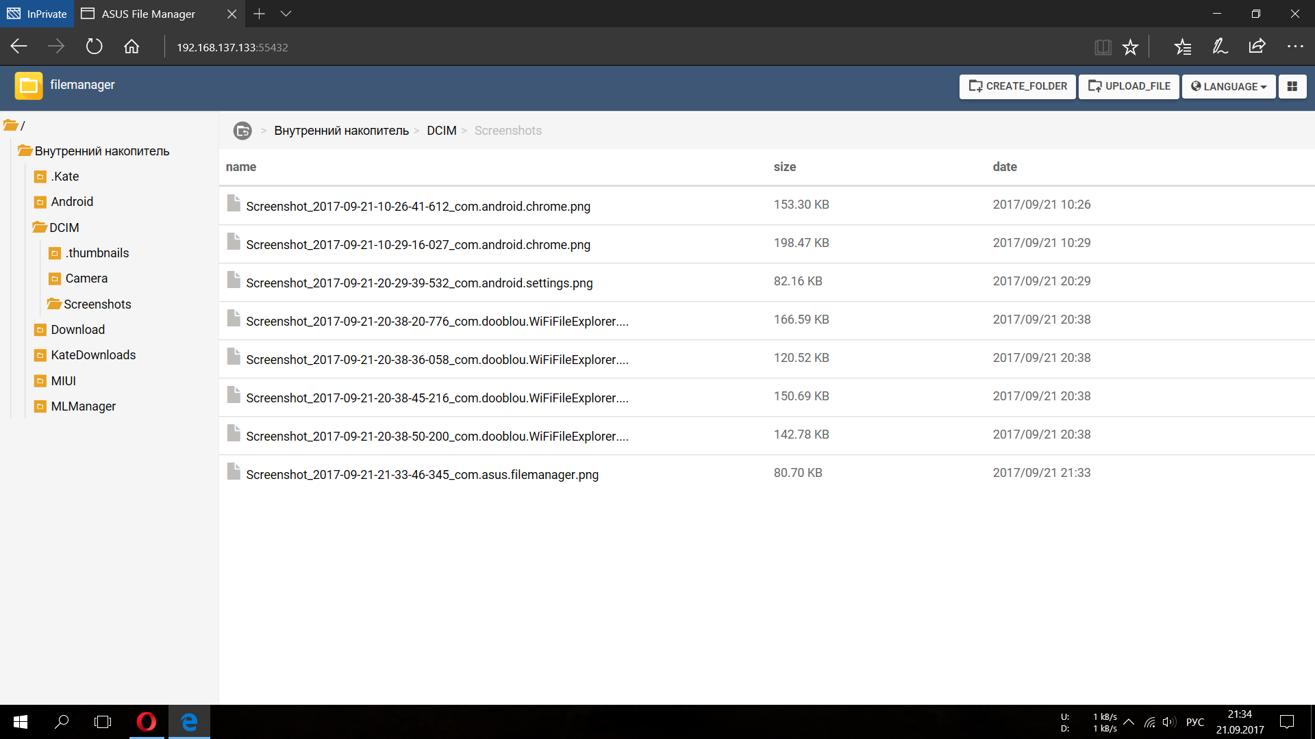Go to the browser home page
Screen dimensions: 1315x739
131,47
